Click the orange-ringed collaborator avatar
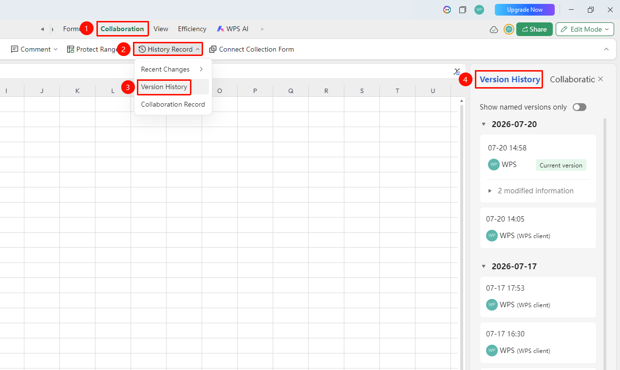This screenshot has width=620, height=370. point(509,29)
